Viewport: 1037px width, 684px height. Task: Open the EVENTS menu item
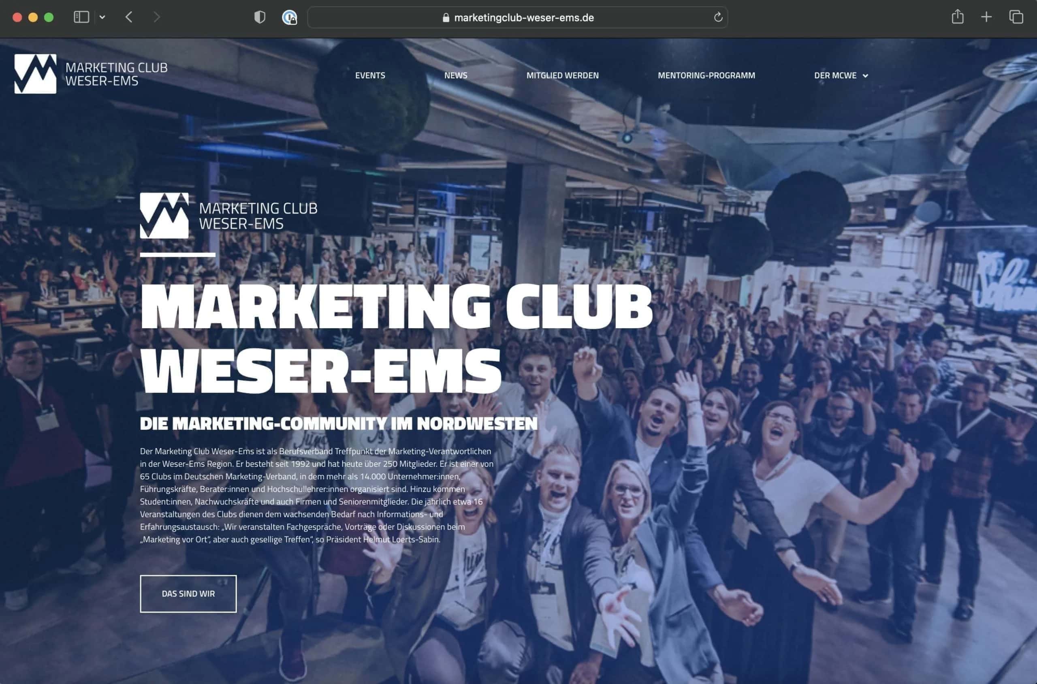tap(370, 75)
